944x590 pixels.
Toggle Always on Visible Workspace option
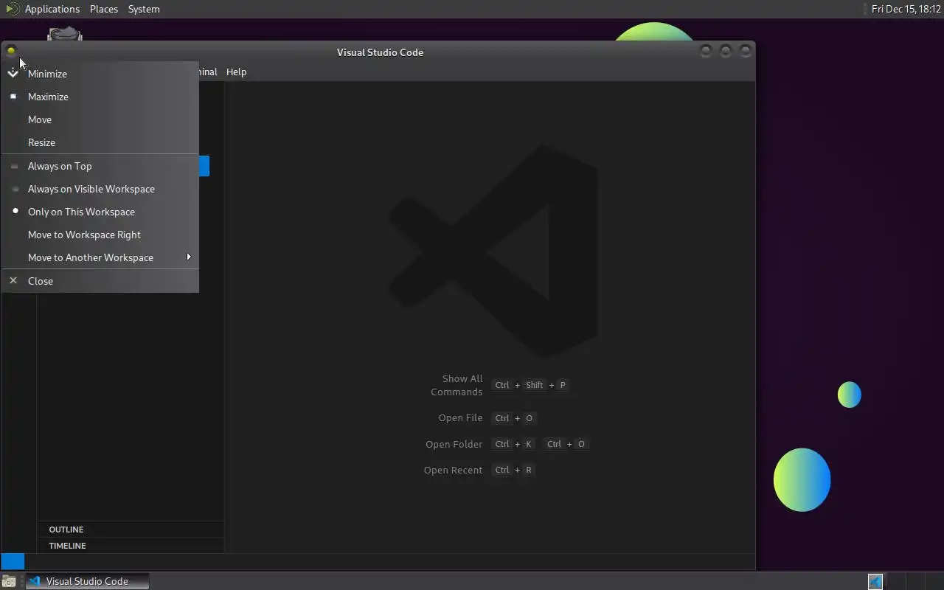click(100, 189)
